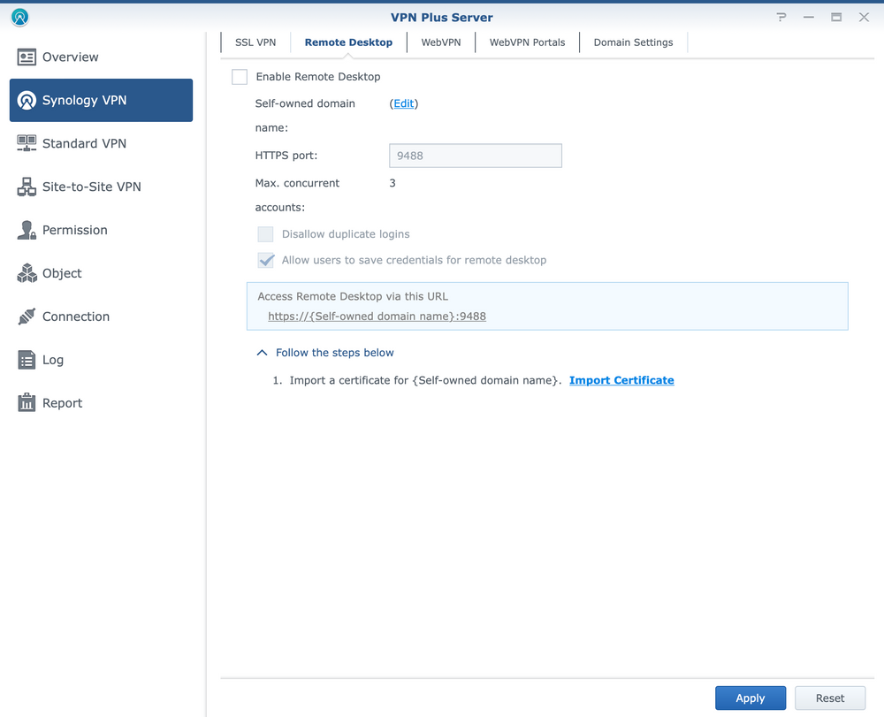
Task: Open Overview in the sidebar
Action: click(101, 57)
